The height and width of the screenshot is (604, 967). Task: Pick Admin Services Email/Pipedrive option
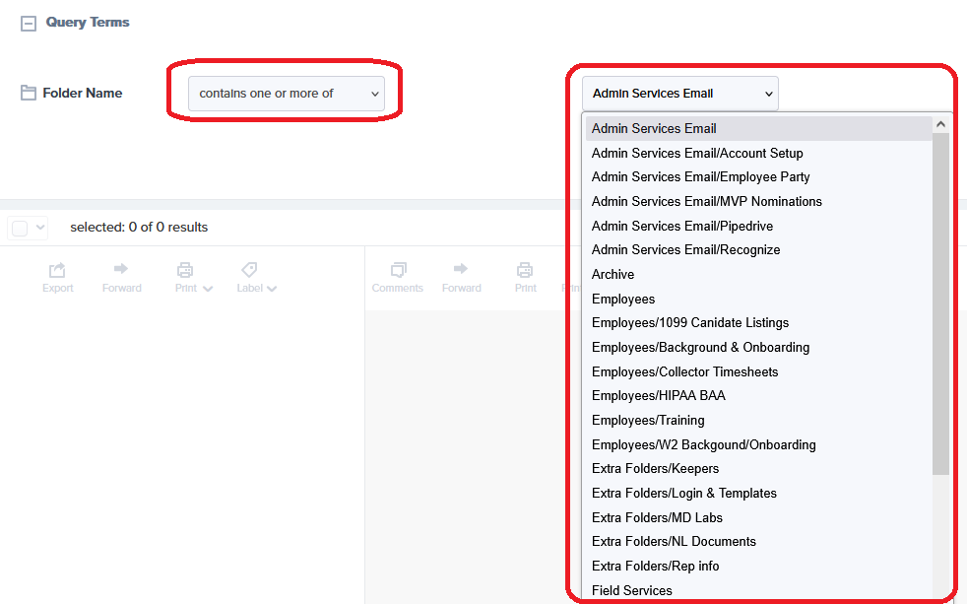[681, 226]
